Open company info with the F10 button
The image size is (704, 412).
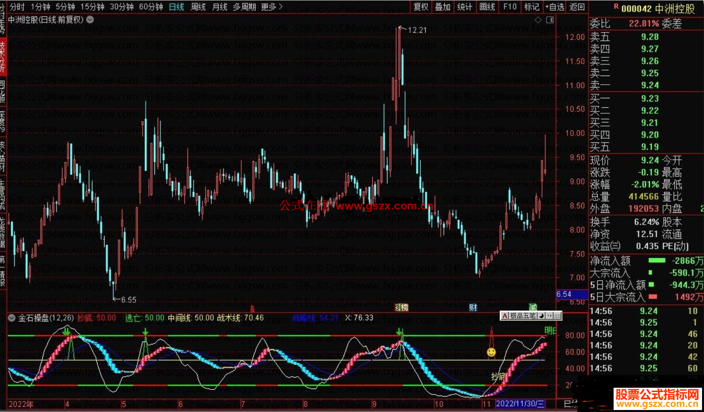(509, 7)
